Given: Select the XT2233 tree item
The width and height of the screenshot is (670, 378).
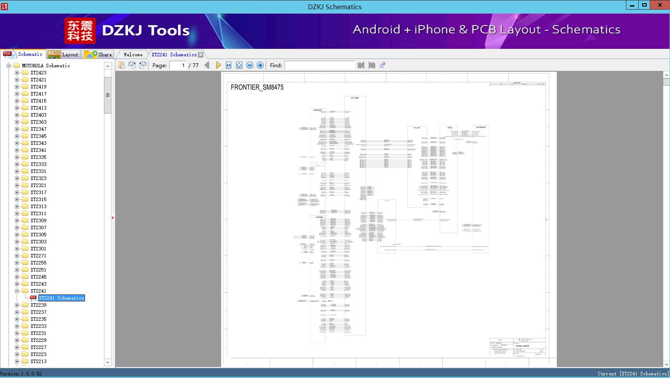Looking at the screenshot, I should click(x=38, y=326).
